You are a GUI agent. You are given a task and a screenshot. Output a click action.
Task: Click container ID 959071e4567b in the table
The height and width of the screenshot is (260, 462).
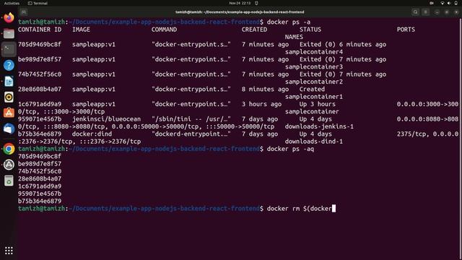pos(40,119)
